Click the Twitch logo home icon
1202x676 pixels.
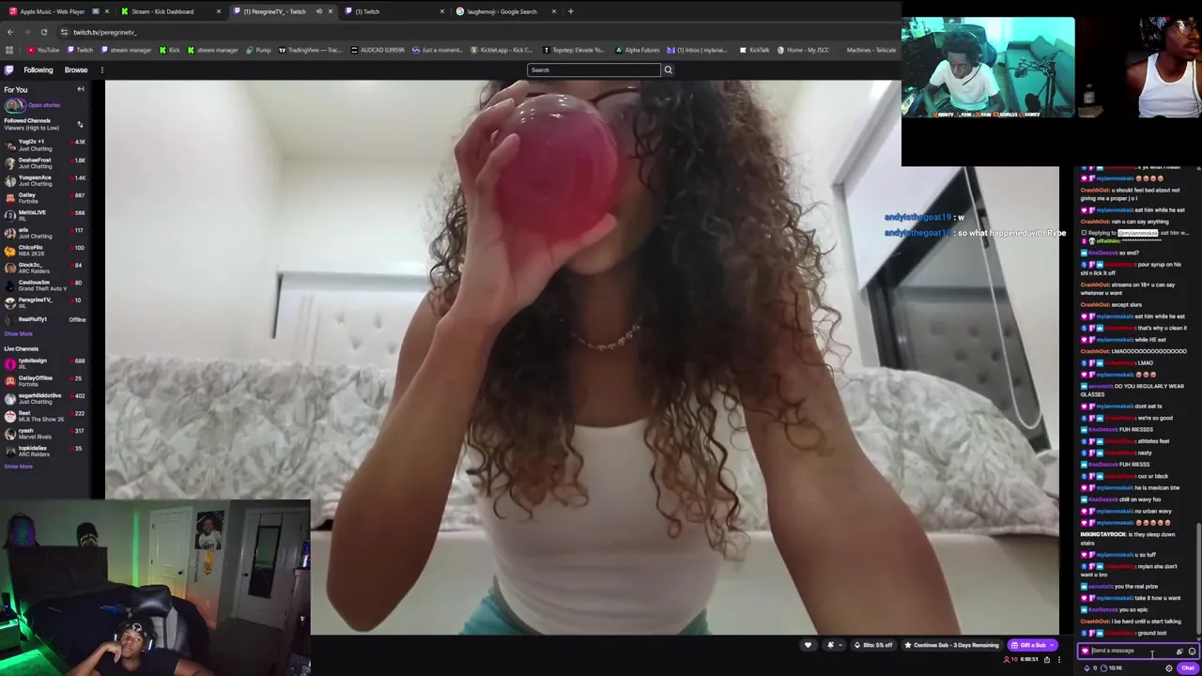8,70
